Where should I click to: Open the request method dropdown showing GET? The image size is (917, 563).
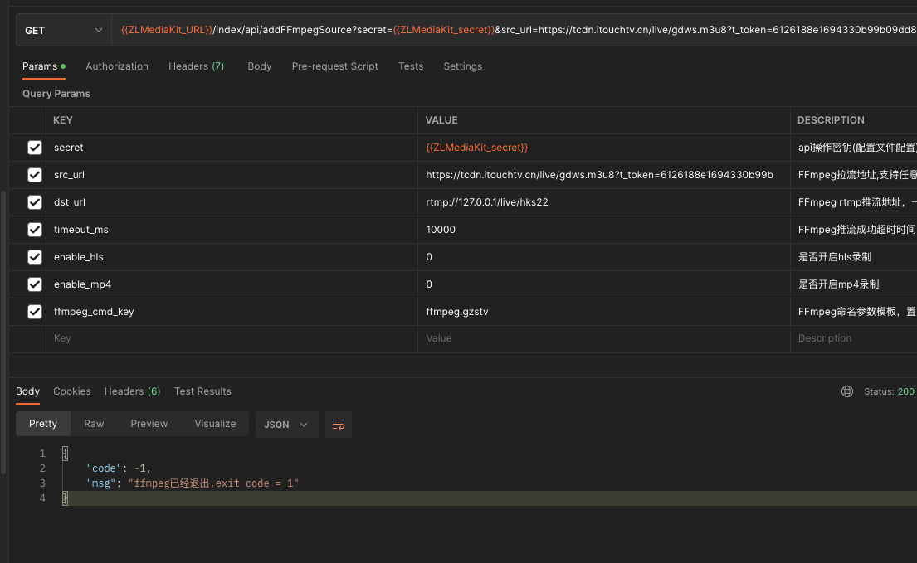coord(62,29)
